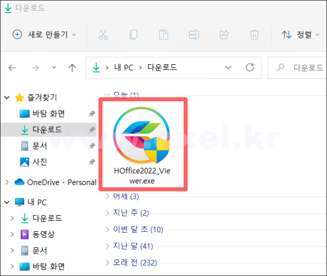Click the 내 PC monitor icon
Viewport: 327px width, 276px height.
point(20,202)
